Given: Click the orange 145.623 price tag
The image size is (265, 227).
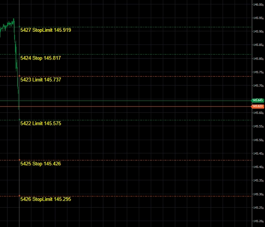Looking at the screenshot, I should click(x=257, y=106).
